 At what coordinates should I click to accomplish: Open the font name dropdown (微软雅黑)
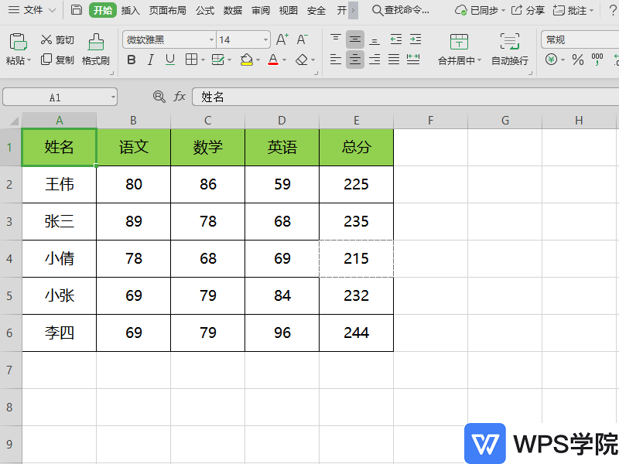click(212, 39)
